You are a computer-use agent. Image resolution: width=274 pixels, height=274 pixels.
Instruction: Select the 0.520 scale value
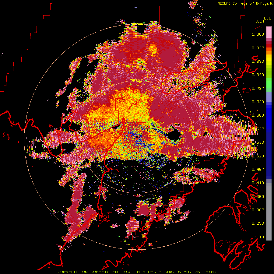pyautogui.click(x=258, y=156)
